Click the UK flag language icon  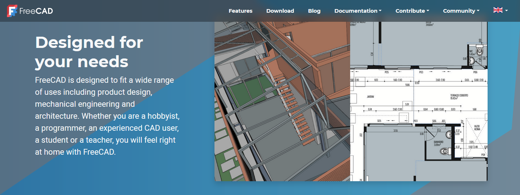(498, 10)
